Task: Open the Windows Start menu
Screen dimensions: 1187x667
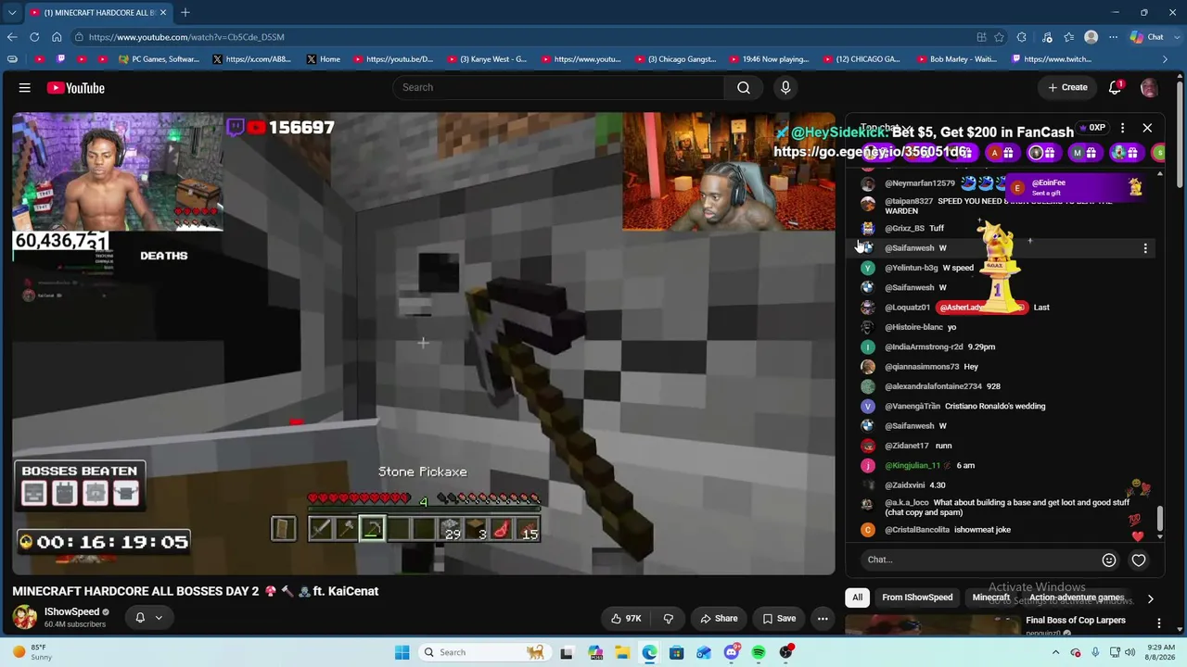Action: click(402, 652)
